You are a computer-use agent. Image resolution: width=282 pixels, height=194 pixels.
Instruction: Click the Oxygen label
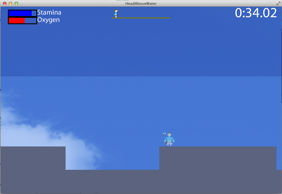pyautogui.click(x=48, y=20)
